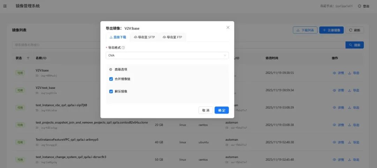The width and height of the screenshot is (377, 168).
Task: Click the 高级选项 gear icon
Action: (111, 69)
